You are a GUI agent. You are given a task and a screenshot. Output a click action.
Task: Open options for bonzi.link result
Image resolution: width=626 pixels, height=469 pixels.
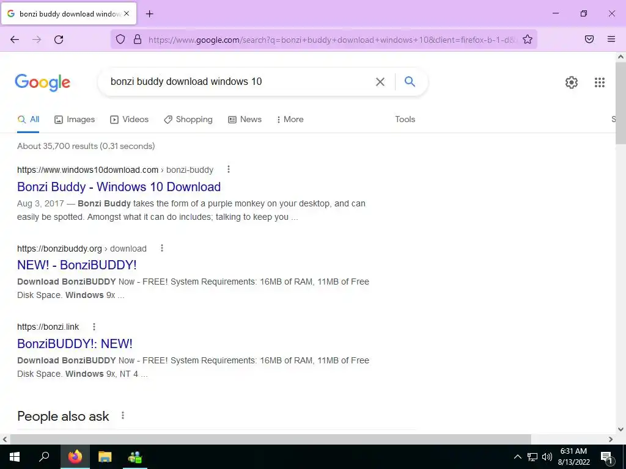(x=94, y=327)
